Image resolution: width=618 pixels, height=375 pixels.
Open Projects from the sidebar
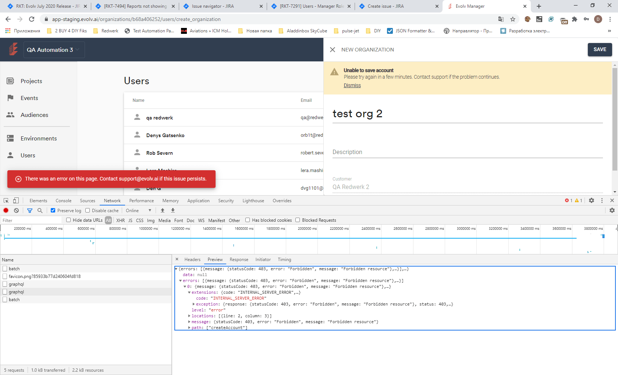tap(31, 81)
